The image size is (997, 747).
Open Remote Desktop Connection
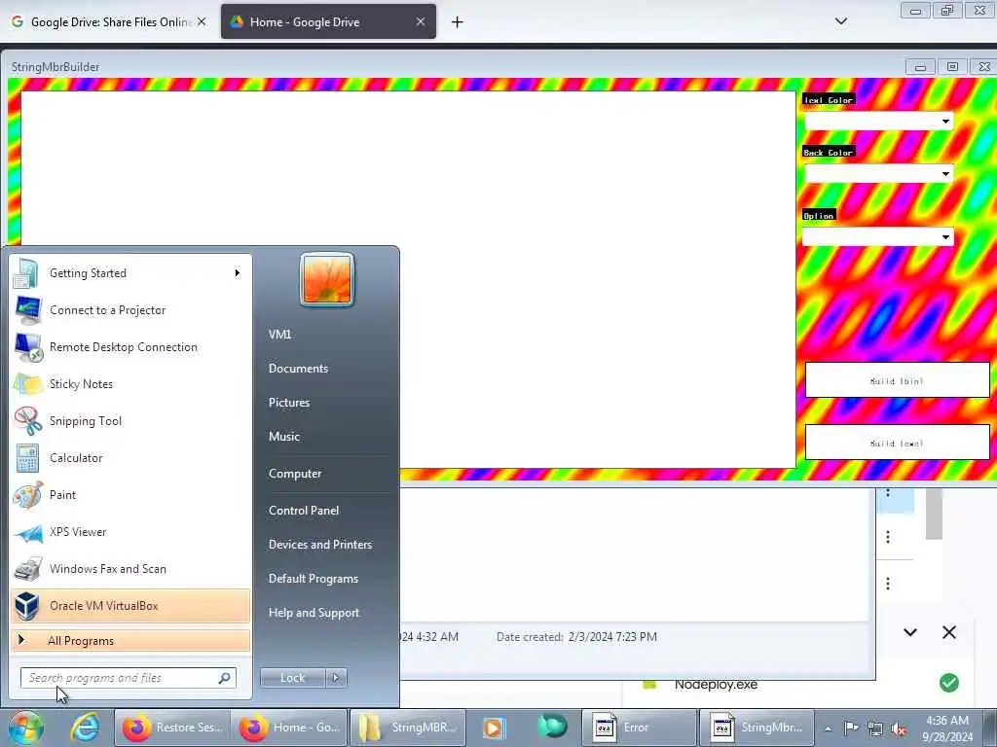130,347
